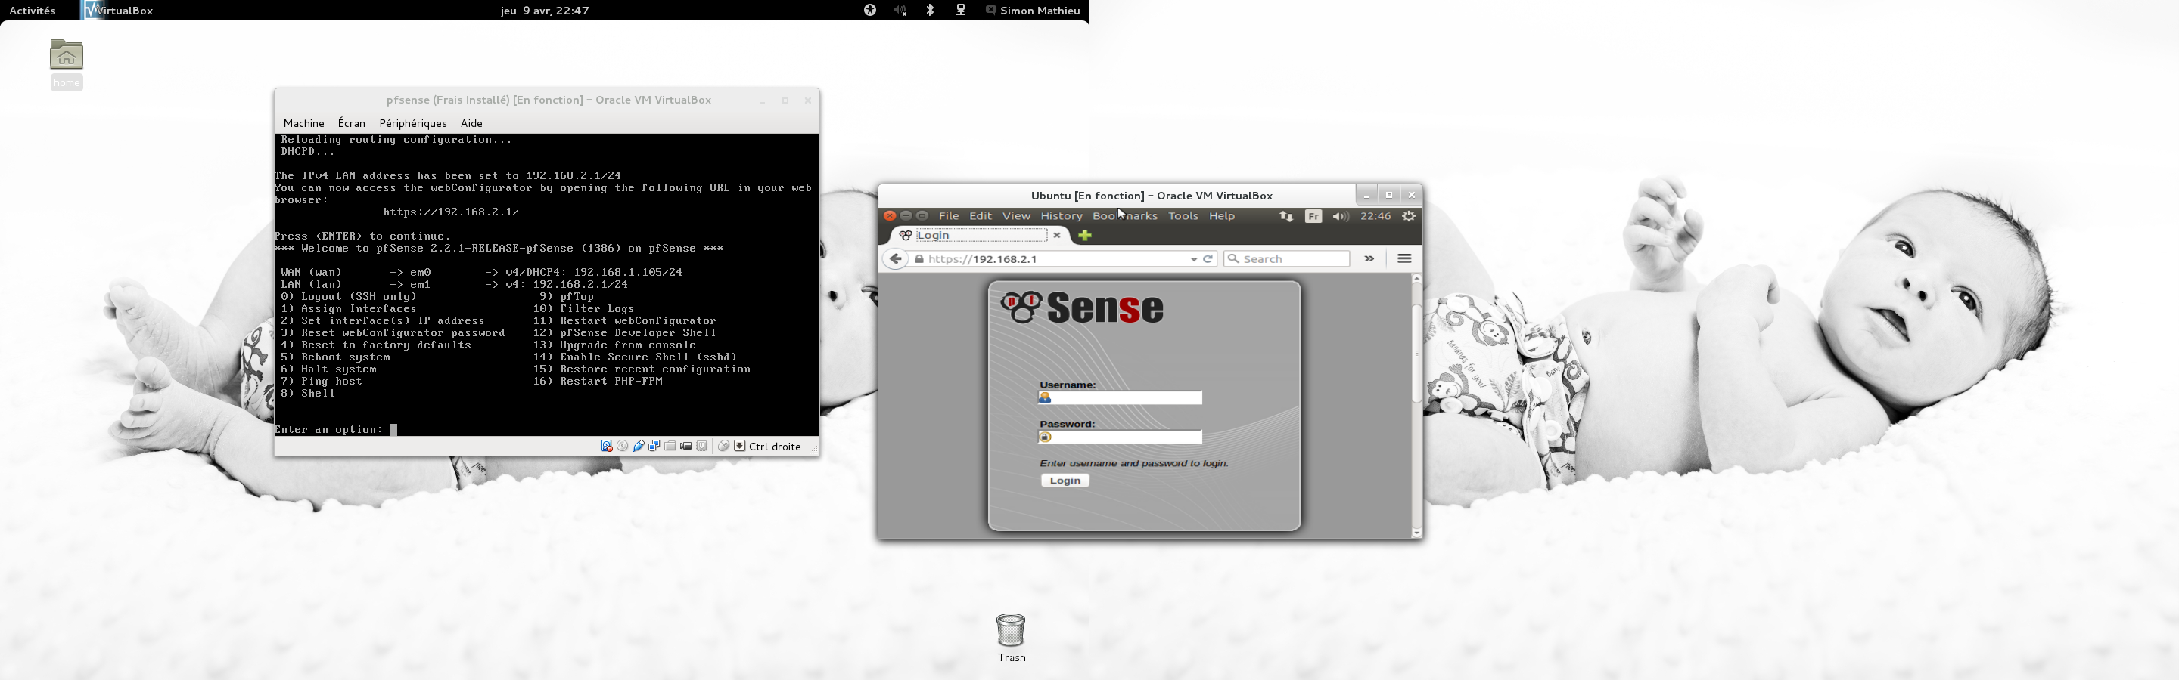Click the scrollbar down arrow in Firefox
Image resolution: width=2179 pixels, height=680 pixels.
pos(1417,533)
